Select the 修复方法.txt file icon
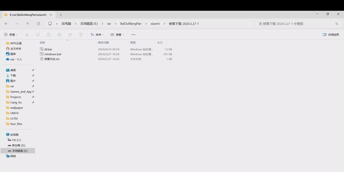The width and height of the screenshot is (344, 172). pyautogui.click(x=42, y=59)
